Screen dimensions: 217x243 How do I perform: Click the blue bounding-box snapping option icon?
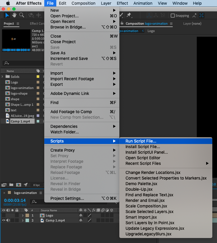(201, 15)
